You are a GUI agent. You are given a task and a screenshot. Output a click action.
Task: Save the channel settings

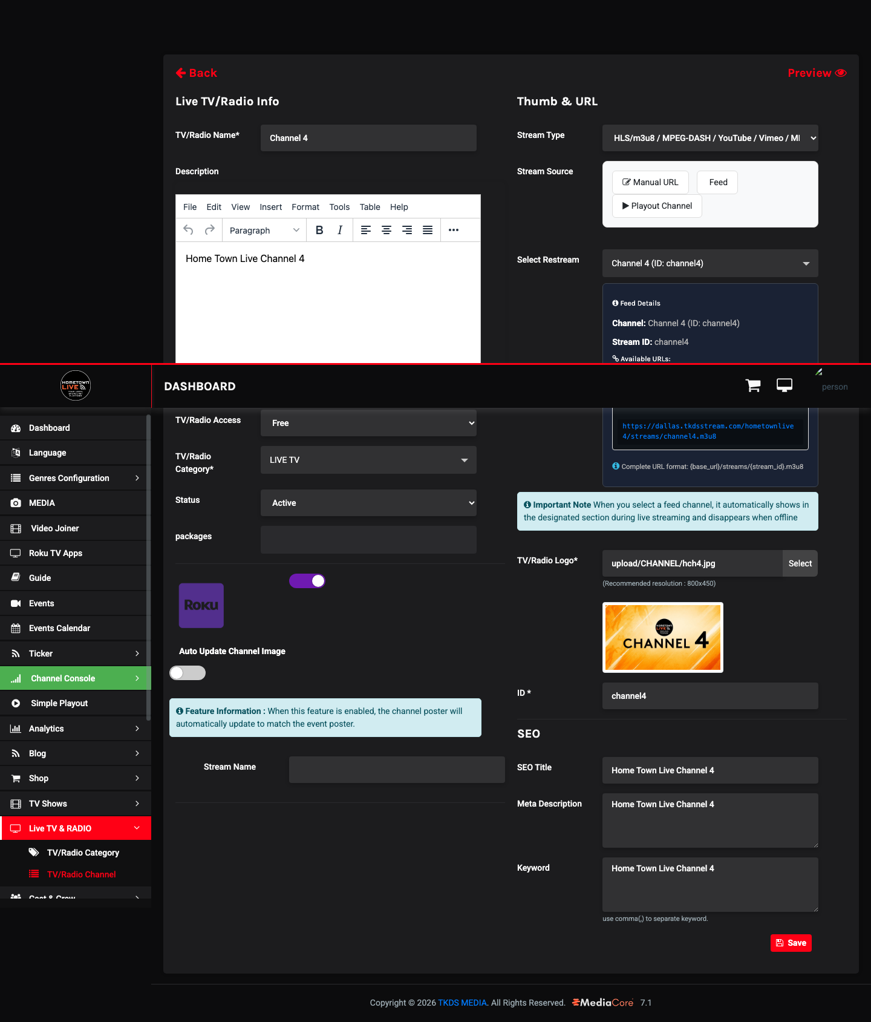pyautogui.click(x=791, y=943)
